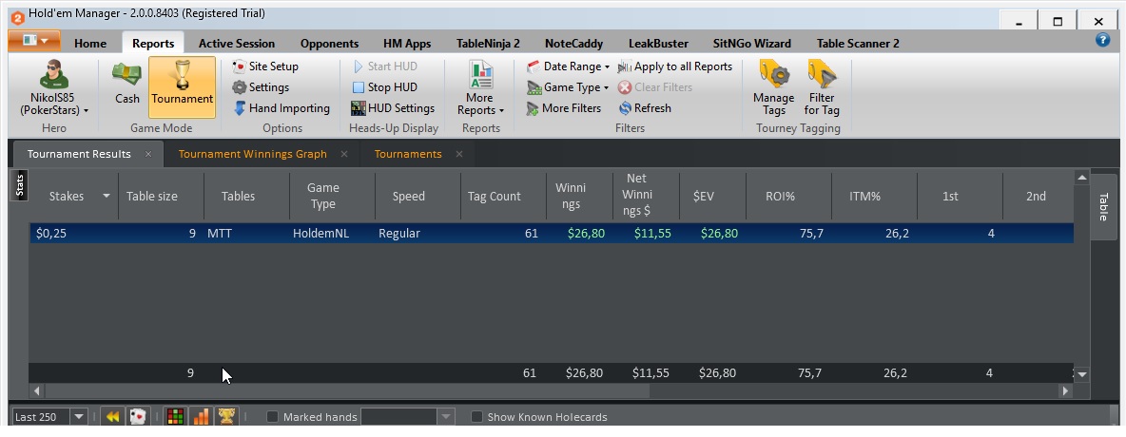1126x437 pixels.
Task: Switch to Tournament Winnings Graph tab
Action: 252,154
